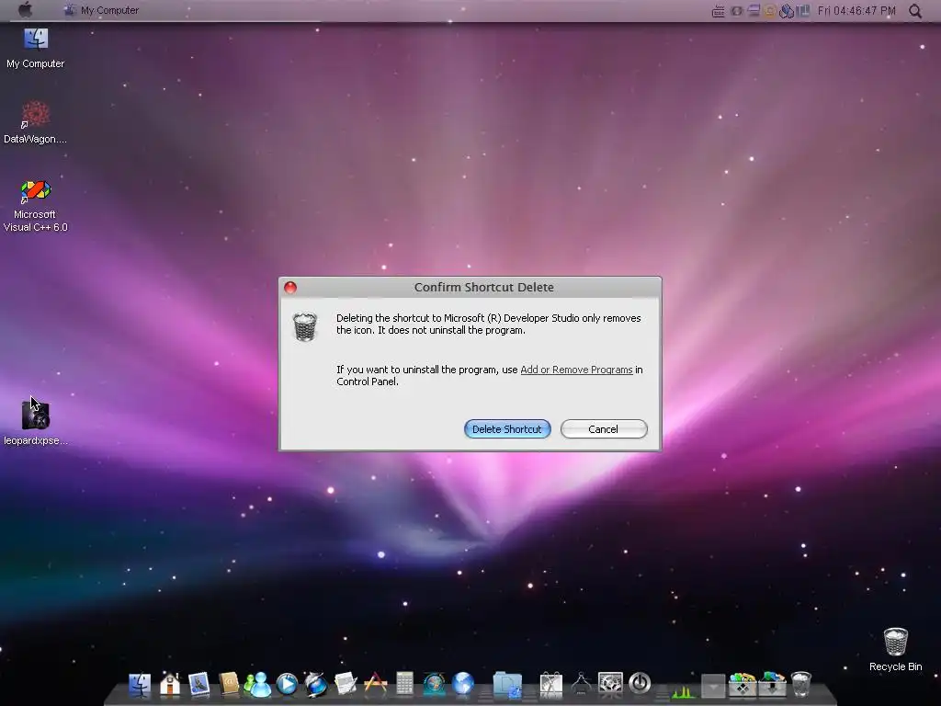The width and height of the screenshot is (941, 706).
Task: Click the green activity graph dock icon
Action: (x=683, y=690)
